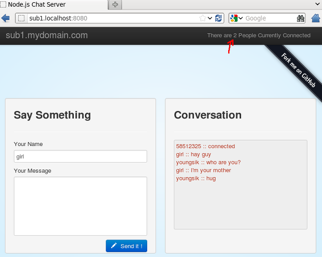322x257 pixels.
Task: Select message '58512325 :: connected'
Action: 205,147
